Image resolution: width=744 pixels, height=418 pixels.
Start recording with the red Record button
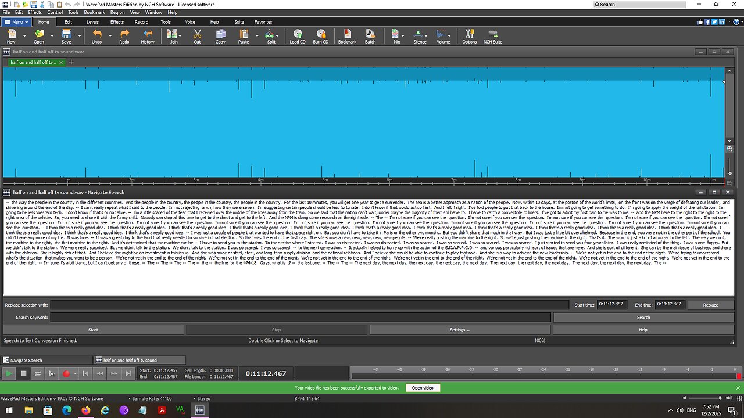click(x=66, y=373)
